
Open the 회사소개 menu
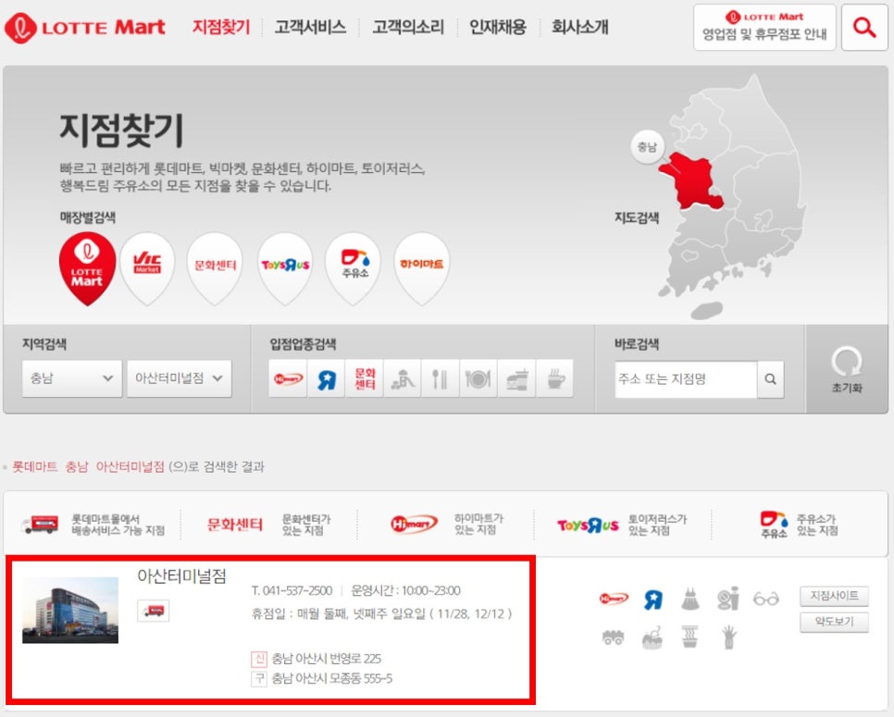(x=580, y=27)
